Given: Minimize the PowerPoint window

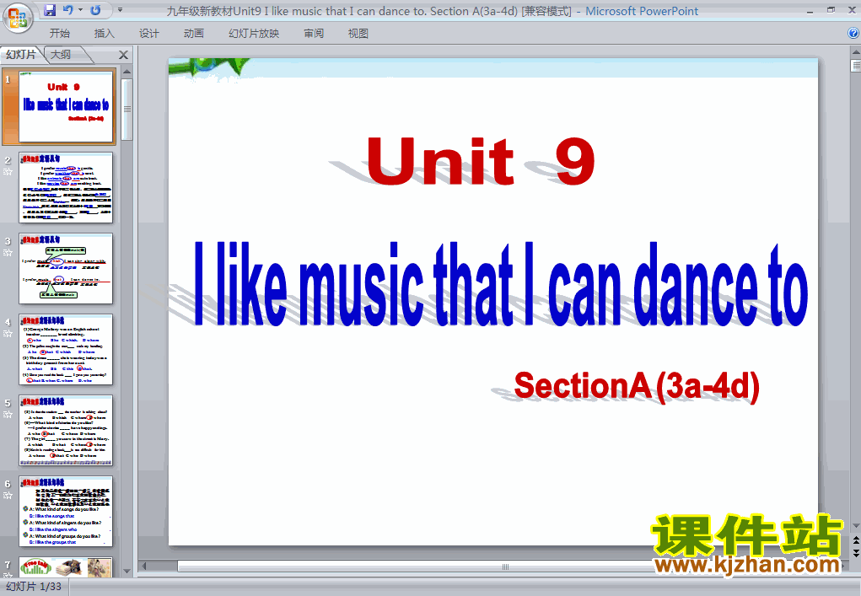Looking at the screenshot, I should click(810, 10).
